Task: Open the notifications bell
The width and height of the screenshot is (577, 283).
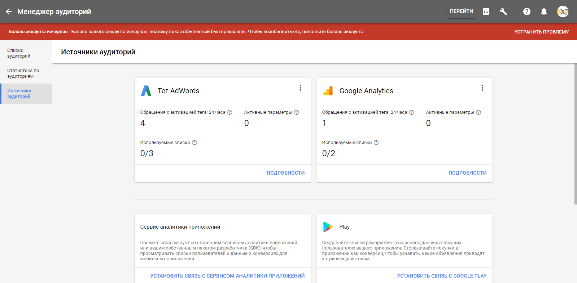Action: pos(544,12)
